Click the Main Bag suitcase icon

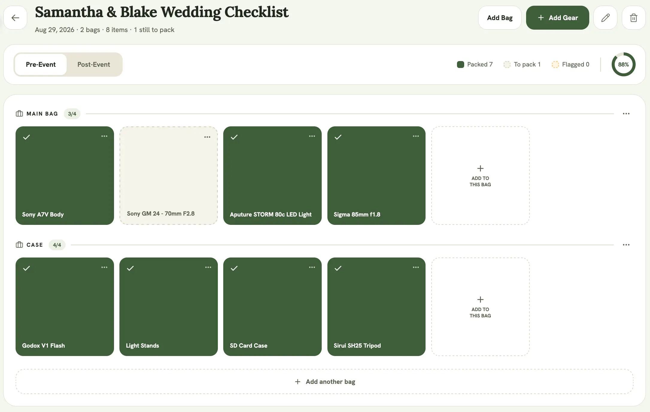[x=19, y=113]
